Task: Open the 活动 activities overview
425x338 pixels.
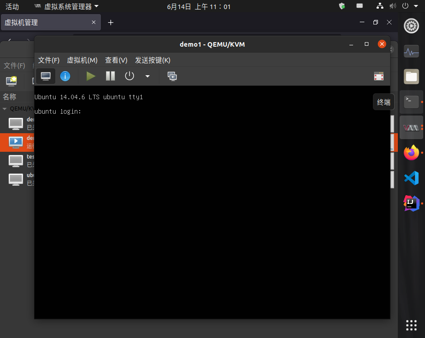Action: point(12,6)
